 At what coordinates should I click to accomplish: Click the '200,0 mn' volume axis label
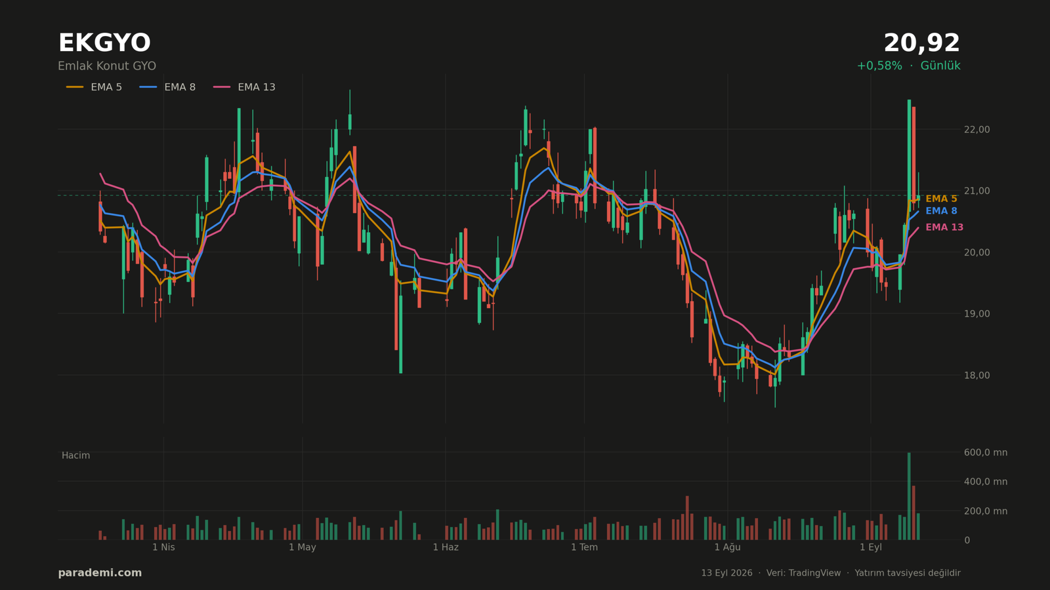(x=986, y=511)
